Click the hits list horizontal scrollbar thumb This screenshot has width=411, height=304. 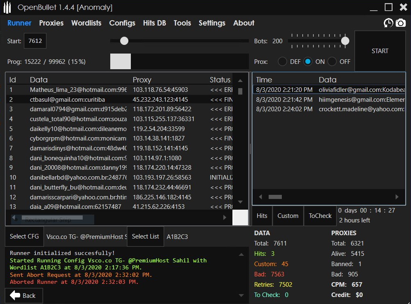pos(275,197)
